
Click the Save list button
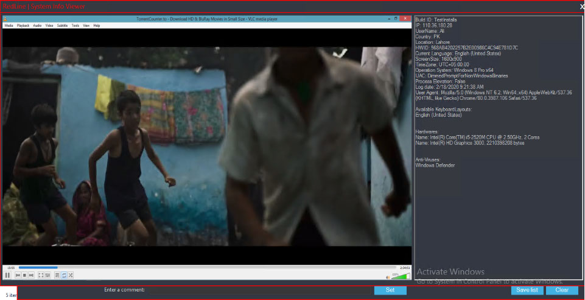click(527, 290)
